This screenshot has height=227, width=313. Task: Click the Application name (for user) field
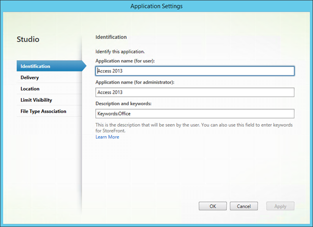coord(195,71)
